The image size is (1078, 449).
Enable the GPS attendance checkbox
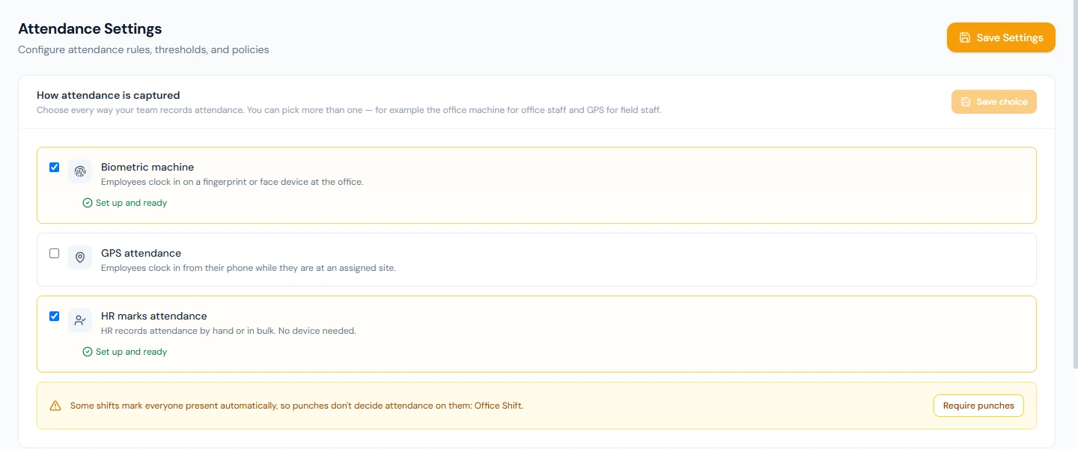pos(54,253)
